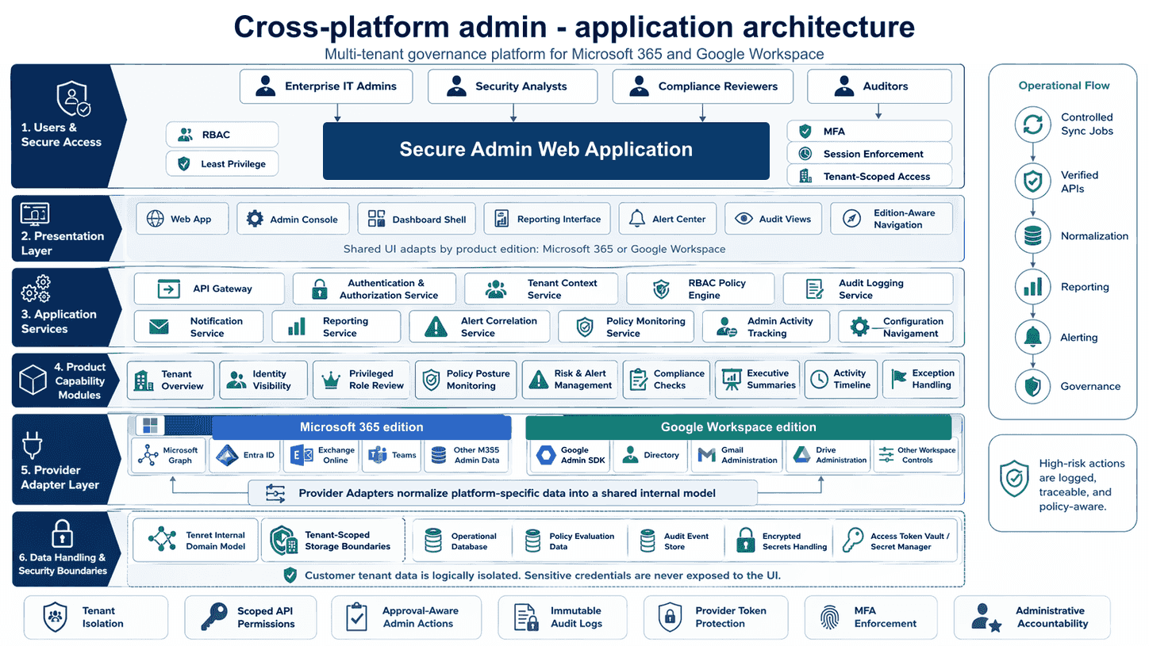Click the Normalization database icon in Operational Flow
The height and width of the screenshot is (646, 1149).
click(1032, 235)
